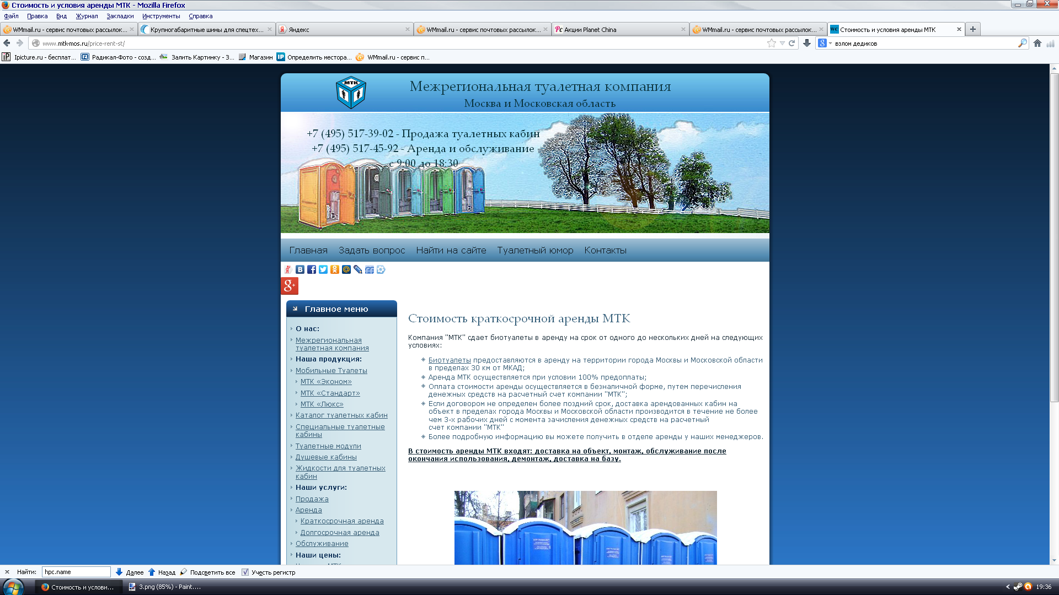Reload the page with refresh icon
Viewport: 1059px width, 595px height.
coord(792,44)
